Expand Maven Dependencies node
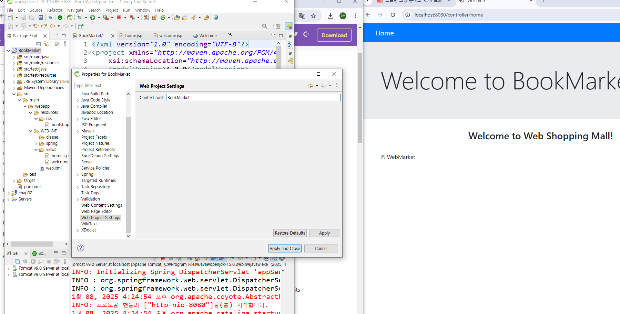 tap(14, 88)
